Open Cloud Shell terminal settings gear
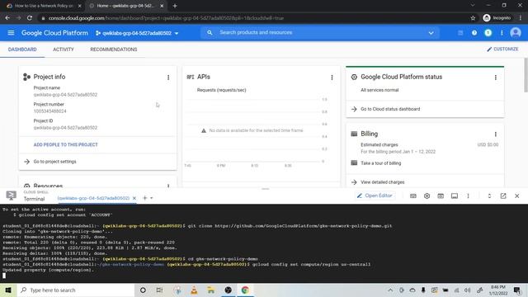 427,196
